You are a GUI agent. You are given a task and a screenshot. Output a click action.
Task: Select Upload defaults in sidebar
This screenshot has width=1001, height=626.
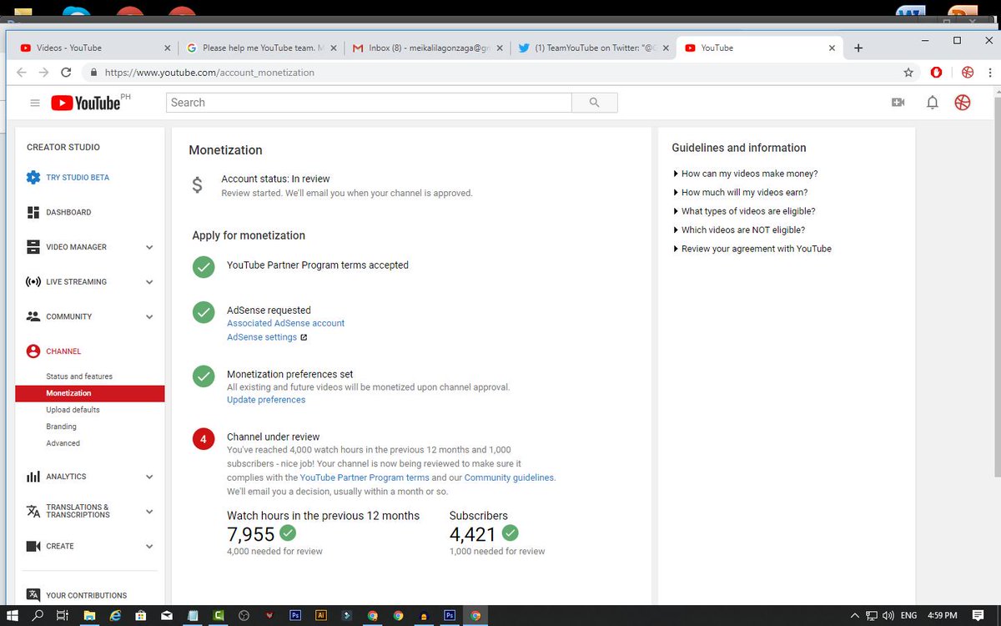(x=73, y=410)
